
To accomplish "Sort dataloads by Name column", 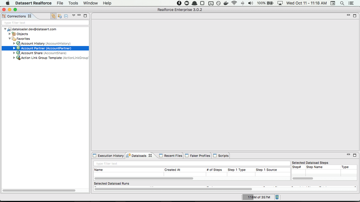I will [129, 170].
